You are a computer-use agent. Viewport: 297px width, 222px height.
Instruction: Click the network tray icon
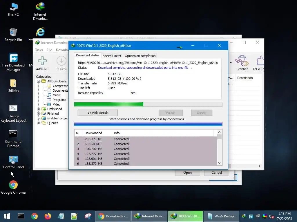[x=258, y=216]
